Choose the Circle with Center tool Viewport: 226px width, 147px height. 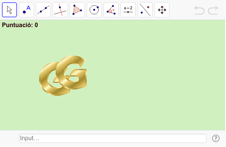[94, 10]
